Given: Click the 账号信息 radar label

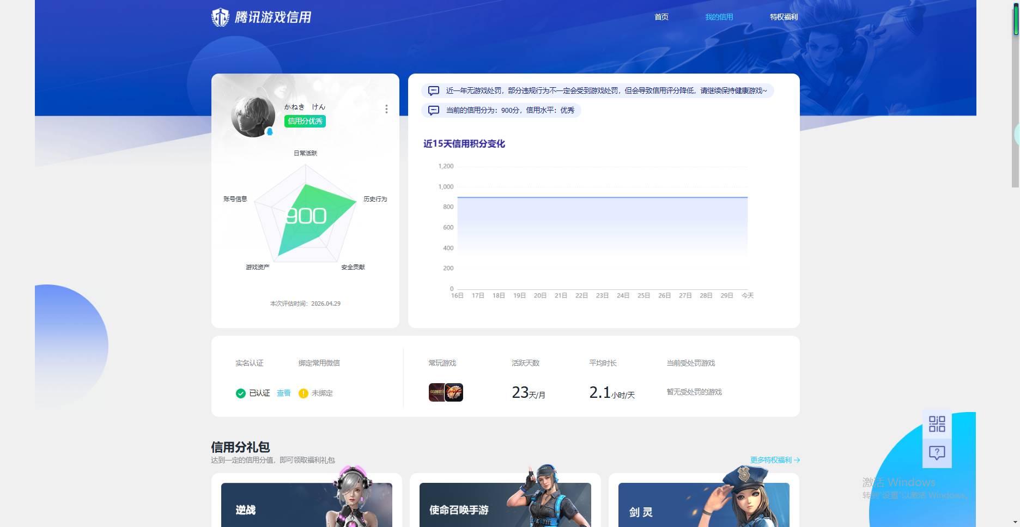Looking at the screenshot, I should click(x=235, y=199).
